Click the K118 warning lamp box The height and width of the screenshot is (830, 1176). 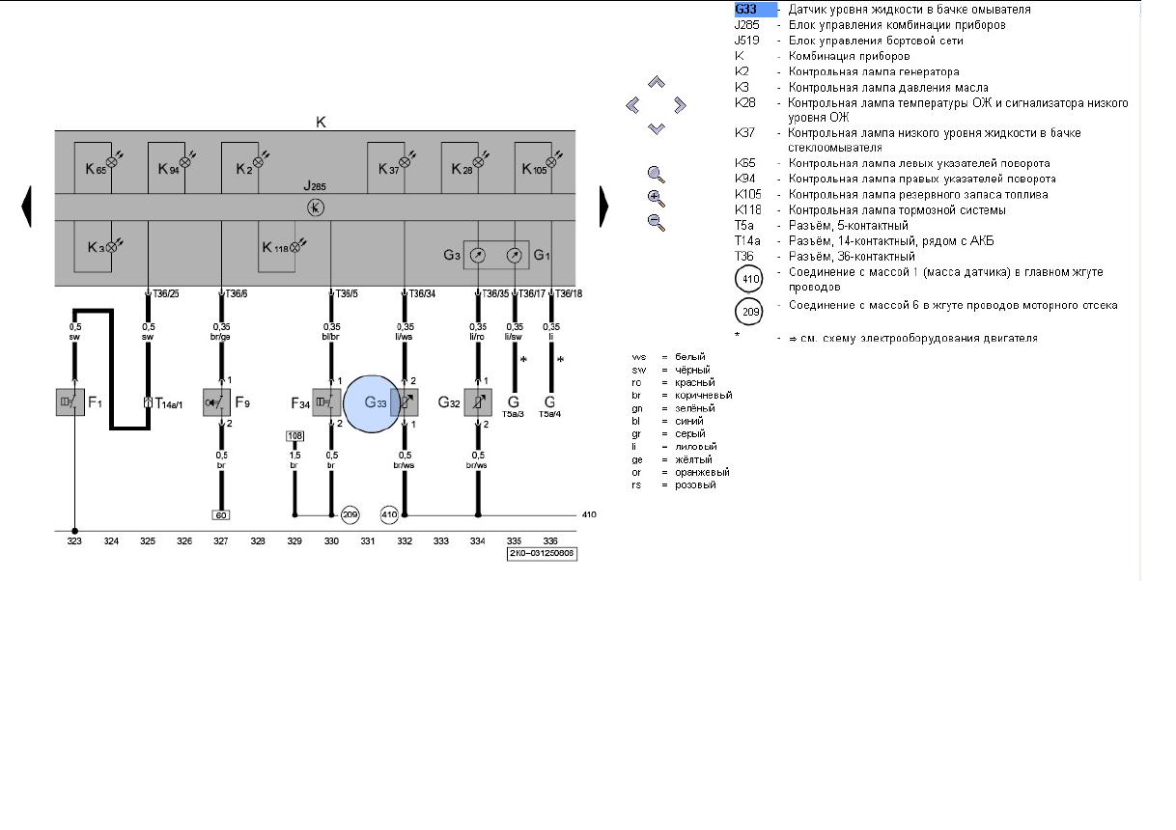(281, 247)
